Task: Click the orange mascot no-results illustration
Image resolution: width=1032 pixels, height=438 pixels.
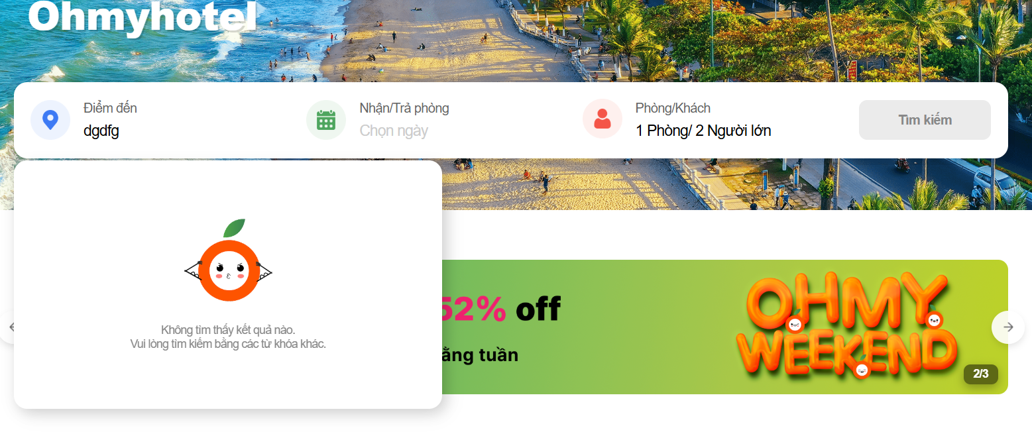Action: point(228,260)
